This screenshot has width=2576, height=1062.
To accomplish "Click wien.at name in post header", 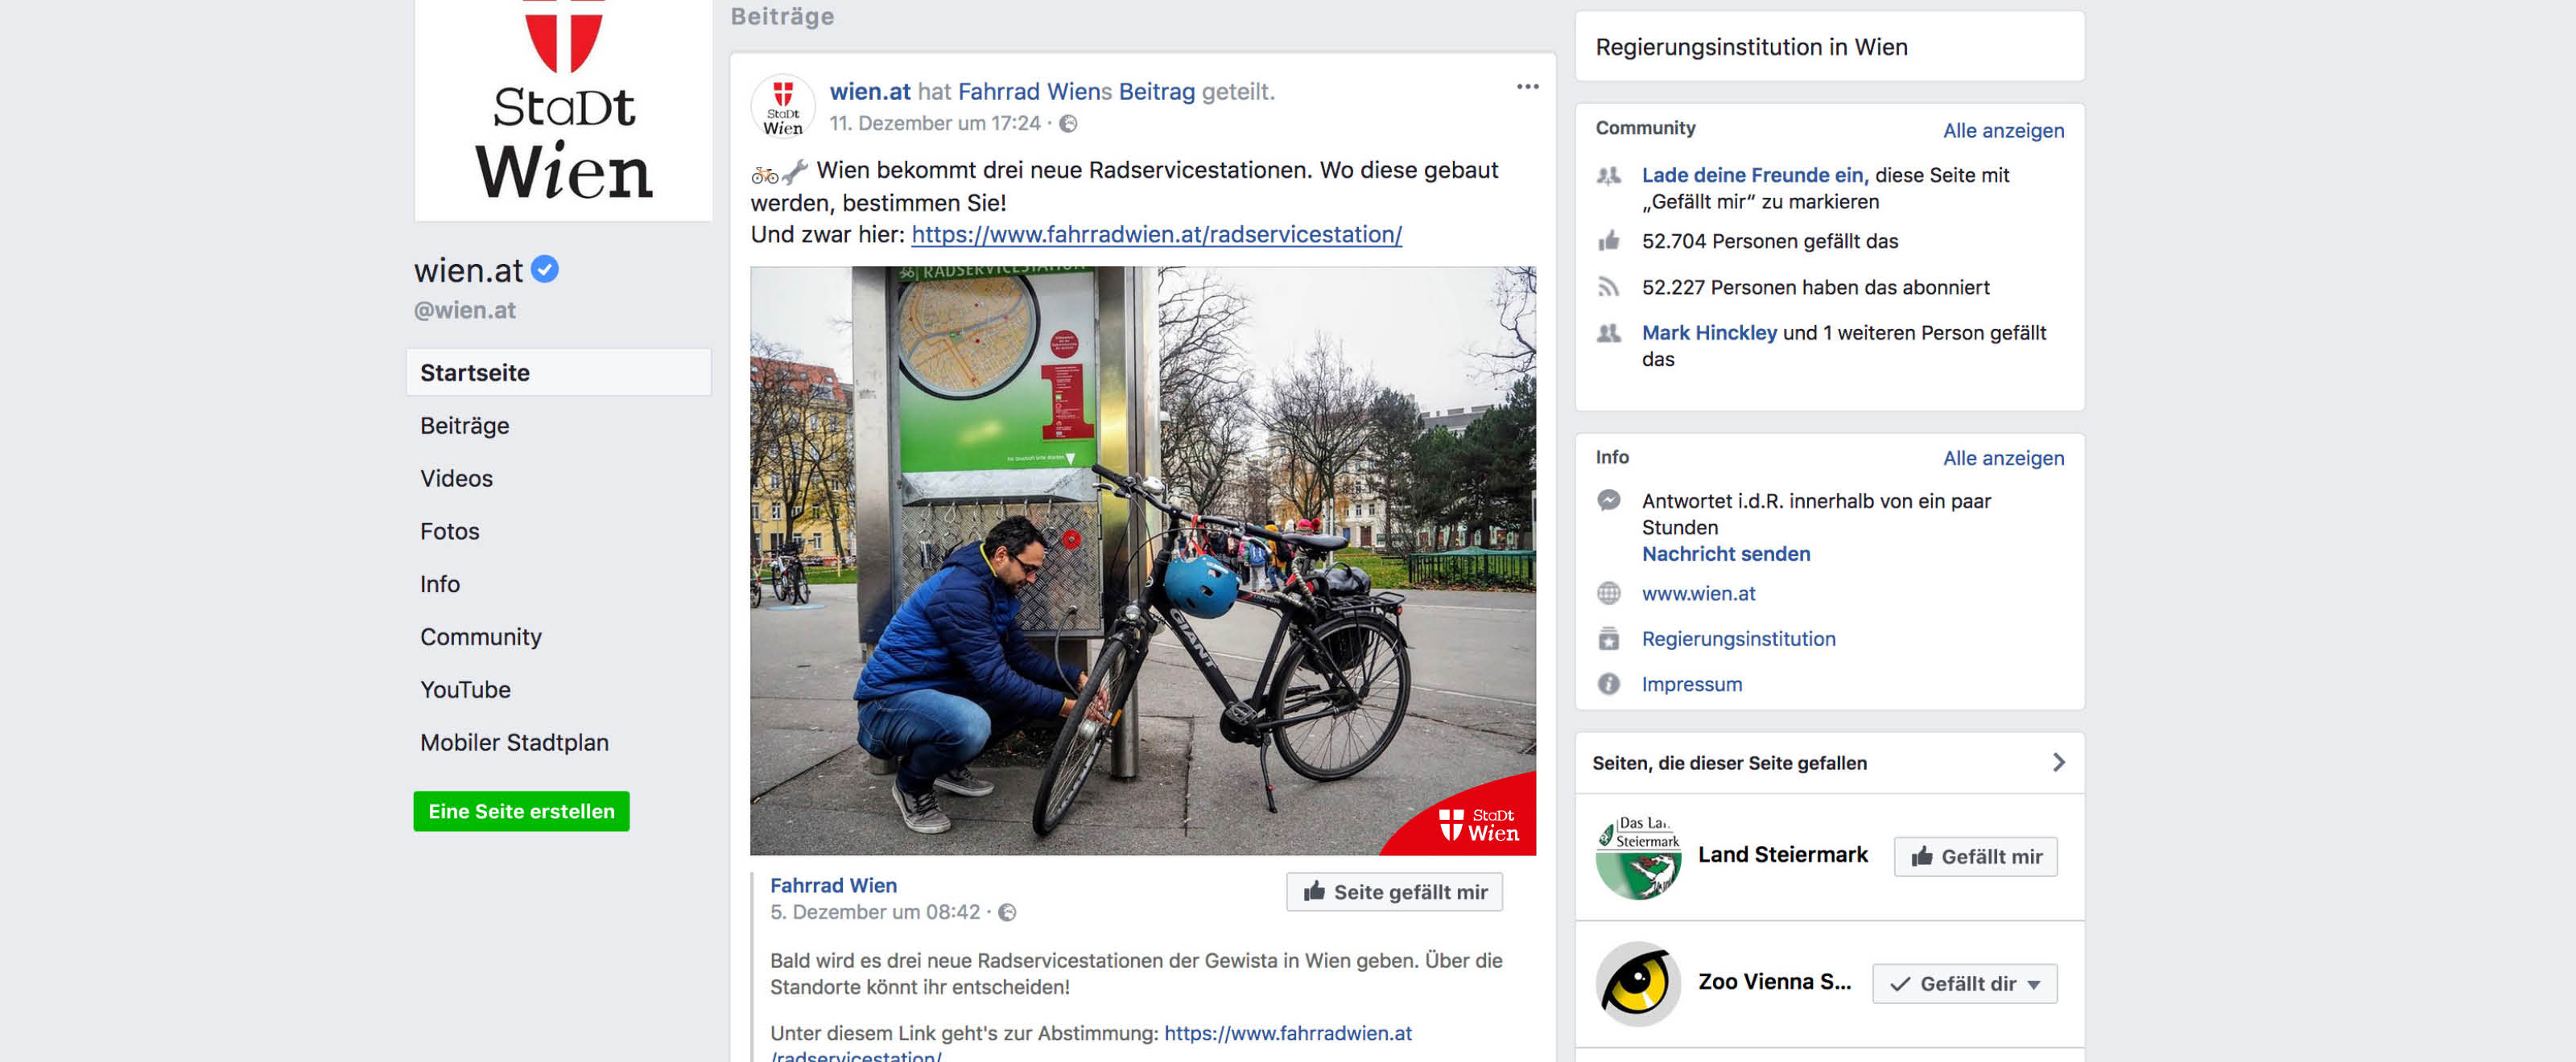I will [x=869, y=92].
